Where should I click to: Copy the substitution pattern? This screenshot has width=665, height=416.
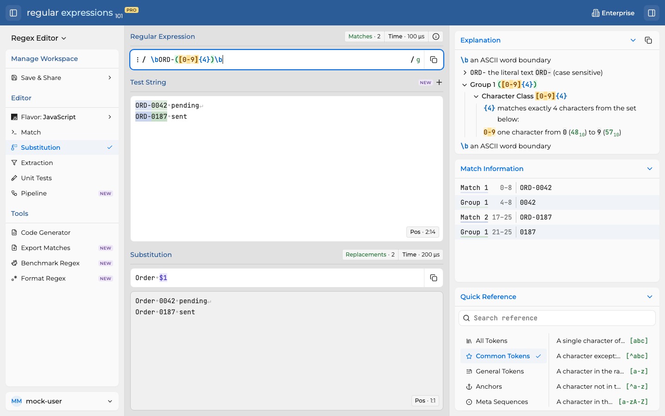[x=434, y=278]
